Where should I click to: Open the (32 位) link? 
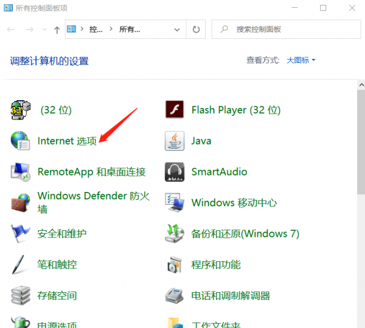[56, 110]
